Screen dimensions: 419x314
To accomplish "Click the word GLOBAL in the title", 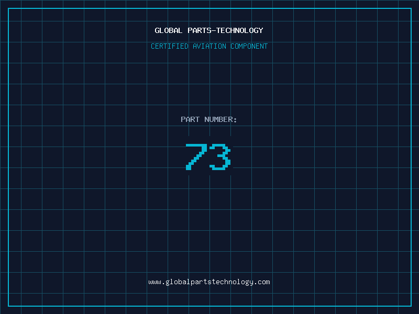I will (168, 31).
